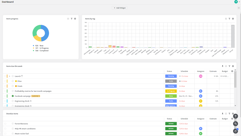241x136 pixels.
Task: Select the Pilon row checkbox
Action: 5,81
